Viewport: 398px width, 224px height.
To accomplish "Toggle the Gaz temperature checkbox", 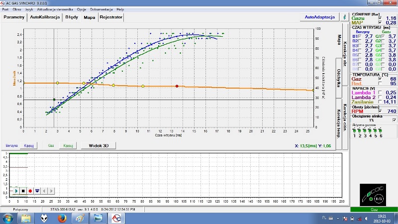I will (x=380, y=79).
